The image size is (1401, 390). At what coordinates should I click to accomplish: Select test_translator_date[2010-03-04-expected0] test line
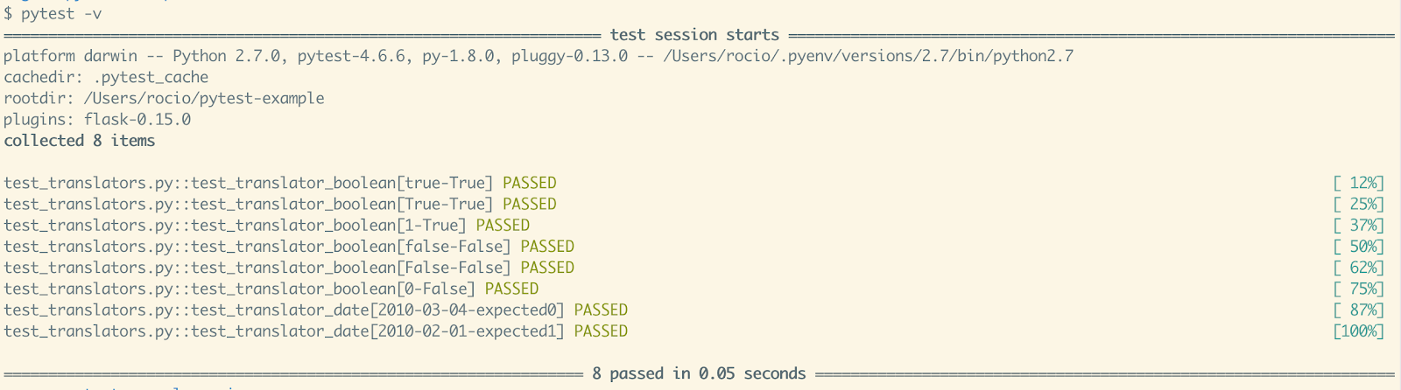click(x=315, y=309)
